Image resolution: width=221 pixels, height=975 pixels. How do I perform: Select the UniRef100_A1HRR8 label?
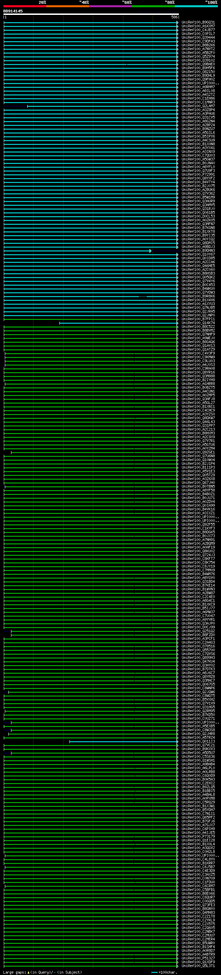198,384
